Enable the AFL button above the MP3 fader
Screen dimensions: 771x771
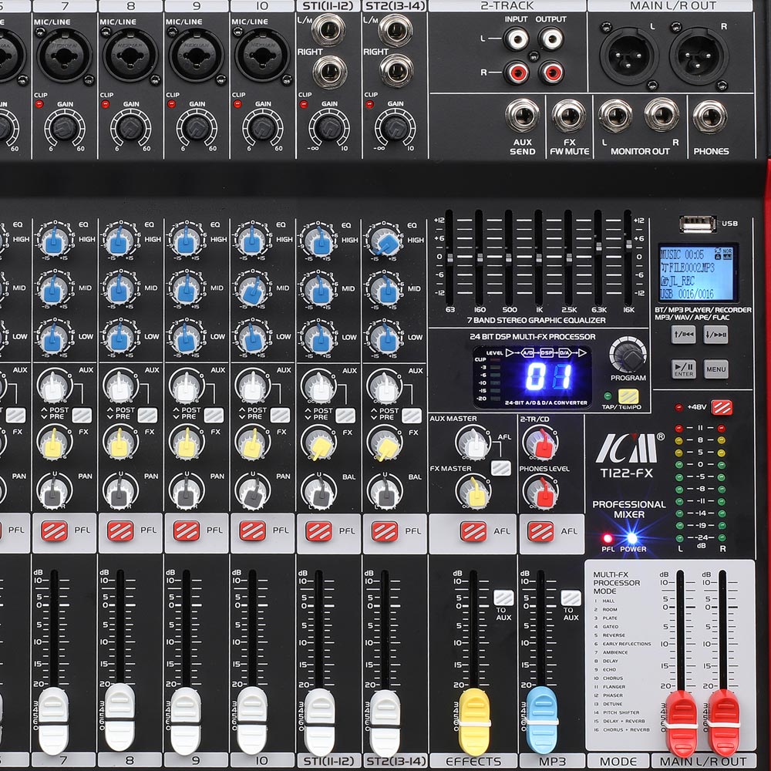[x=540, y=531]
